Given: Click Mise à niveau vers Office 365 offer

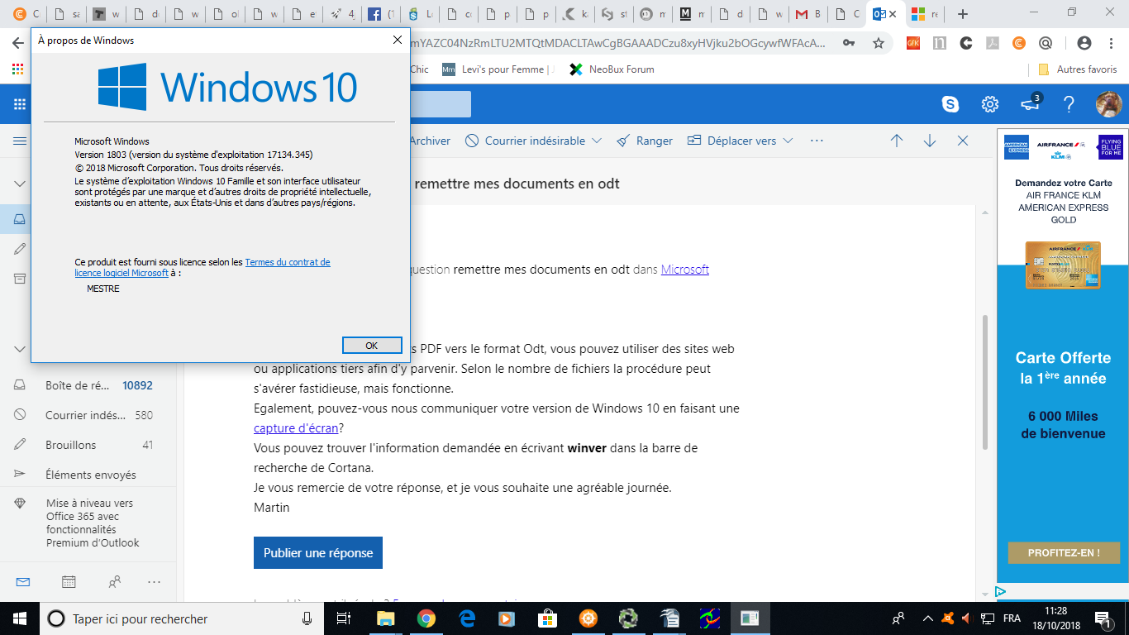Looking at the screenshot, I should 88,523.
